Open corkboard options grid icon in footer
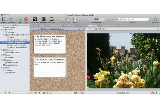 click(x=82, y=93)
